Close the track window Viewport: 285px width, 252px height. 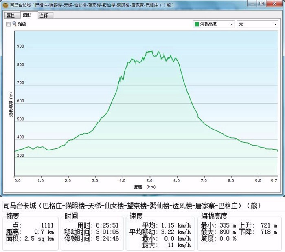point(274,4)
